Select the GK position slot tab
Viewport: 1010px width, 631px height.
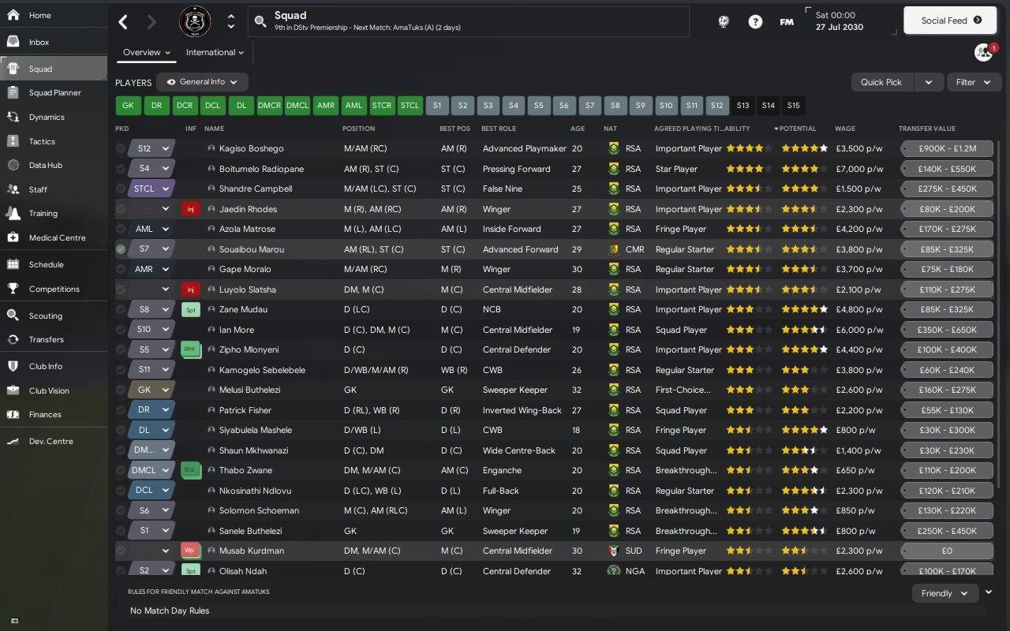coord(128,105)
